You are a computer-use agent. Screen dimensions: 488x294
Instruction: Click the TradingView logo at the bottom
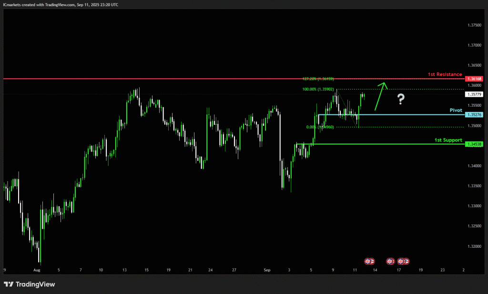pyautogui.click(x=29, y=284)
